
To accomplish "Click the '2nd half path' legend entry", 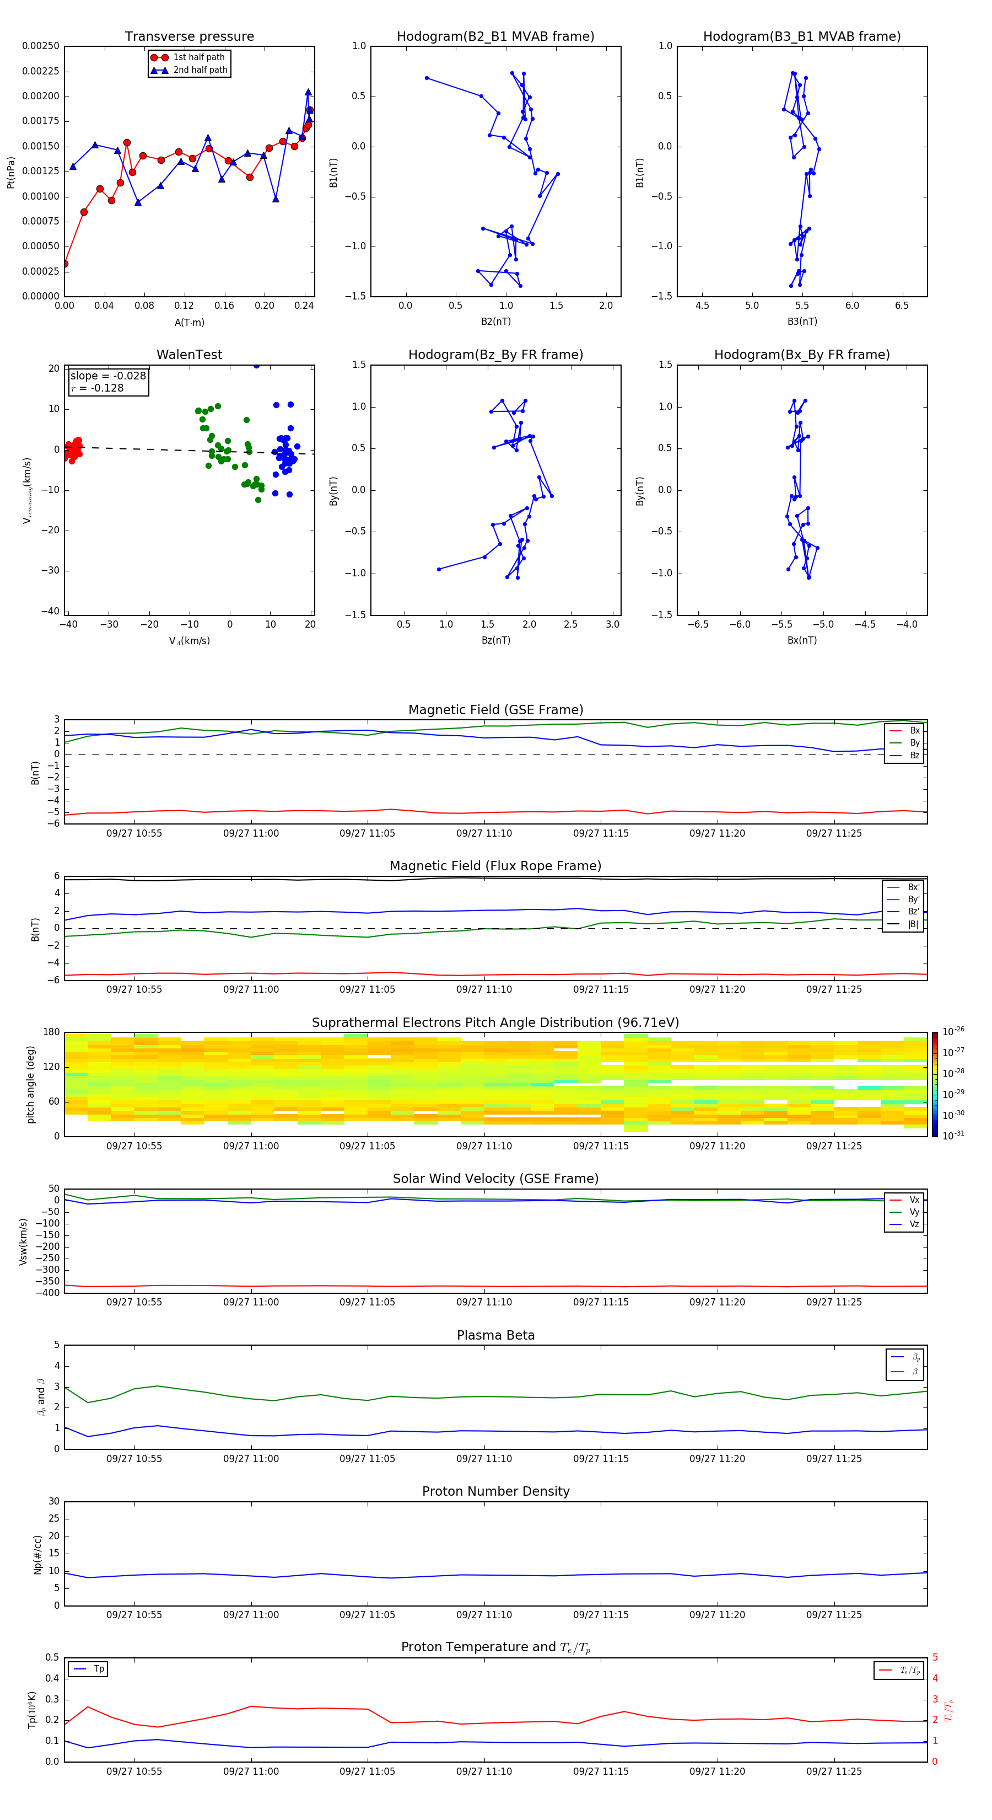I will tap(189, 70).
